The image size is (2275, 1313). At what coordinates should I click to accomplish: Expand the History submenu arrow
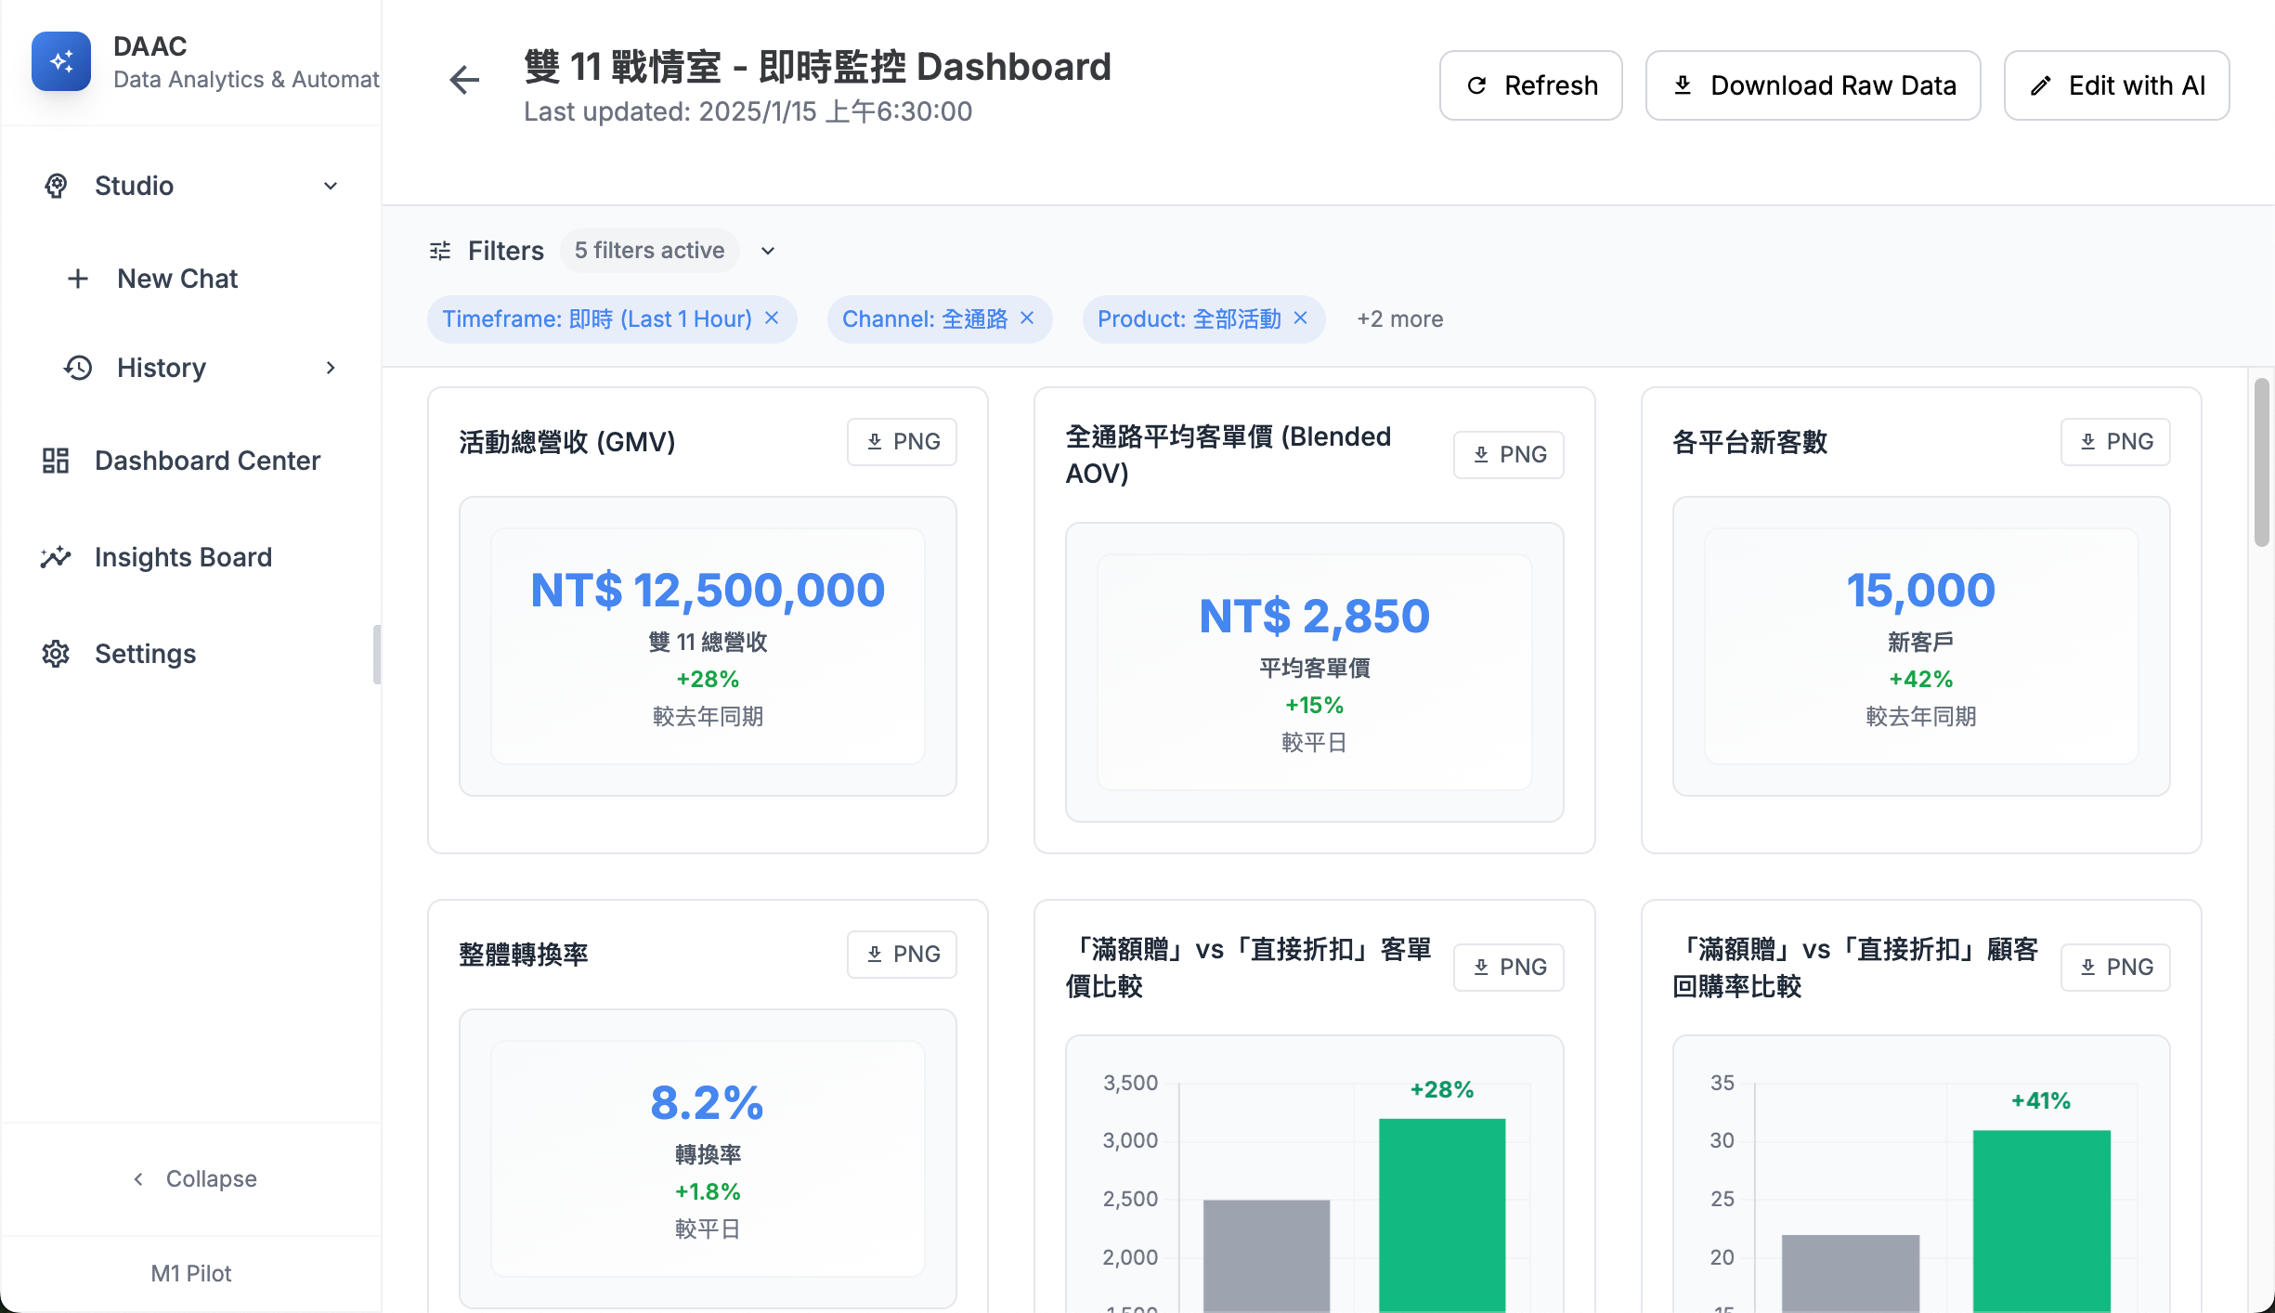point(331,368)
